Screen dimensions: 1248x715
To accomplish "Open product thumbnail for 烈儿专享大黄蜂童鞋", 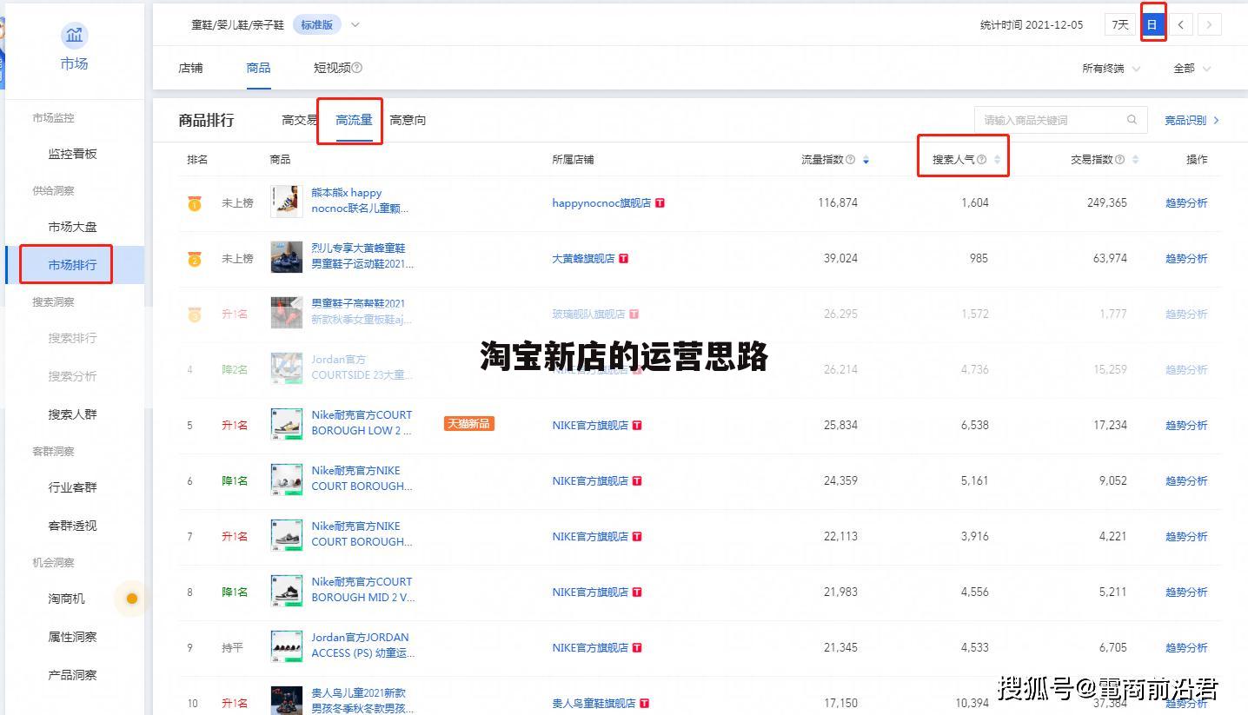I will tap(287, 257).
